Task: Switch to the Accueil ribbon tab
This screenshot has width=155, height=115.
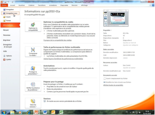Action: [12, 5]
